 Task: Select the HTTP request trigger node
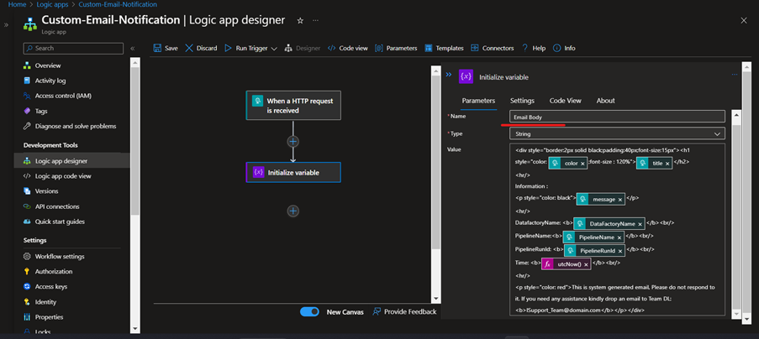pyautogui.click(x=293, y=106)
